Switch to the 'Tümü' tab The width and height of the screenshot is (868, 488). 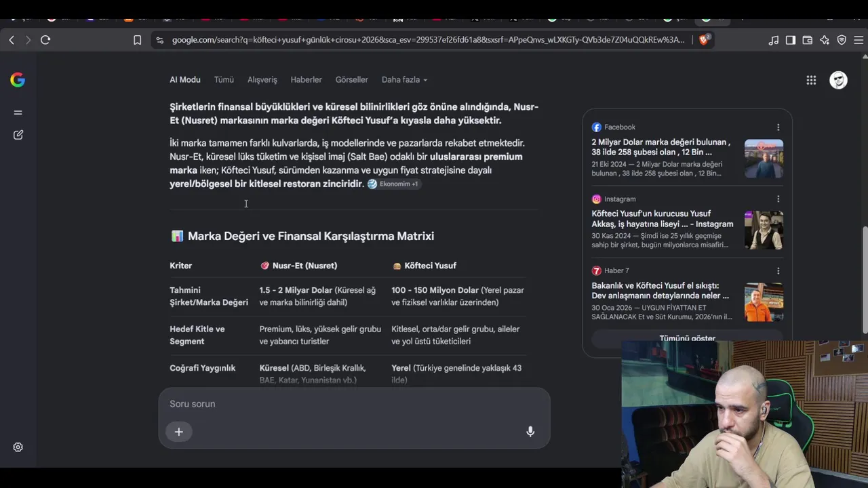tap(224, 80)
